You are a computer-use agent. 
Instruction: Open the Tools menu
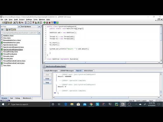click(35, 20)
